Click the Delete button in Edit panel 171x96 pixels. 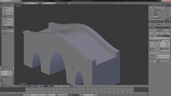(8, 23)
